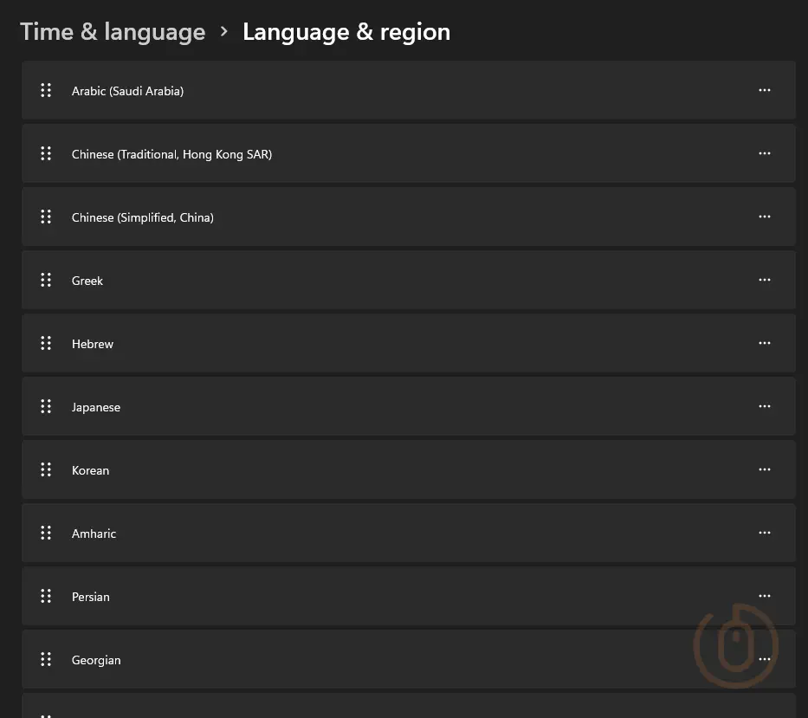Navigate back to Time & language settings
Screen dimensions: 808x718
pos(113,31)
